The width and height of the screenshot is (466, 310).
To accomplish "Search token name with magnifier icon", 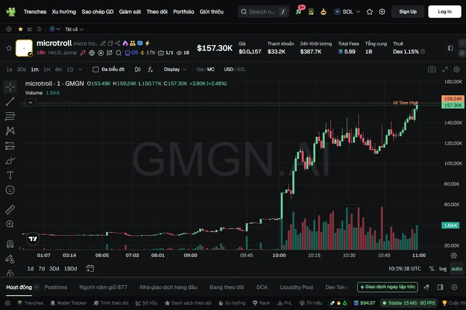I will point(118,53).
